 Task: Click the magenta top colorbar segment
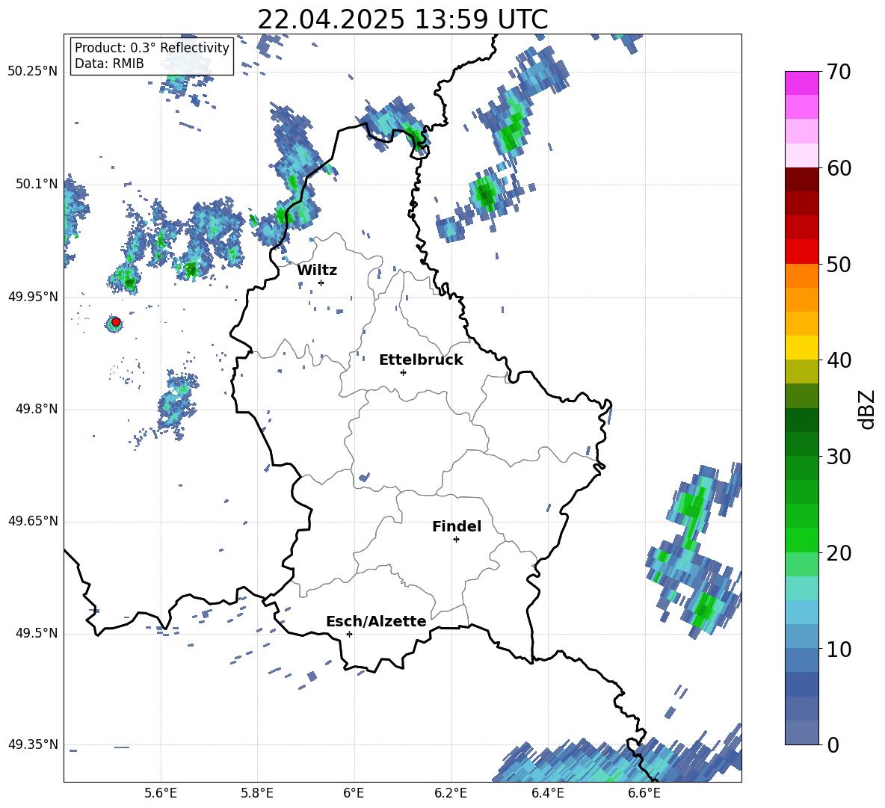pos(801,83)
